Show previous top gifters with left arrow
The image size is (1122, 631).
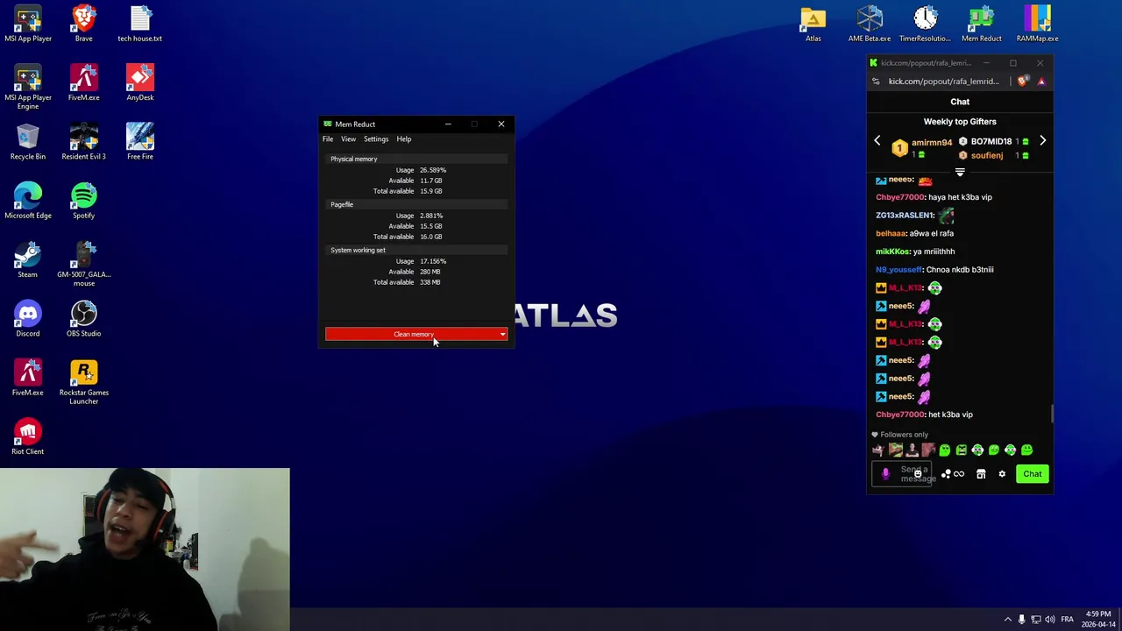point(877,141)
